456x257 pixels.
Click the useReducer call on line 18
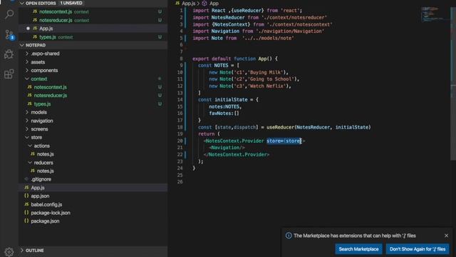pos(280,127)
